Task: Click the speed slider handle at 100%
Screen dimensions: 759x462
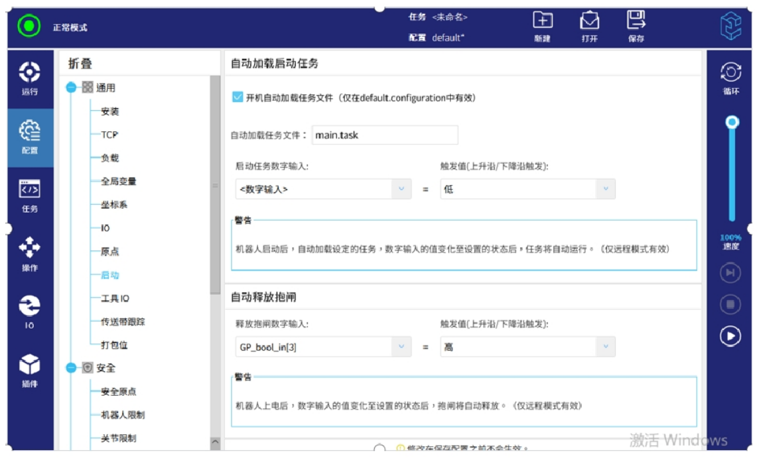Action: (732, 122)
